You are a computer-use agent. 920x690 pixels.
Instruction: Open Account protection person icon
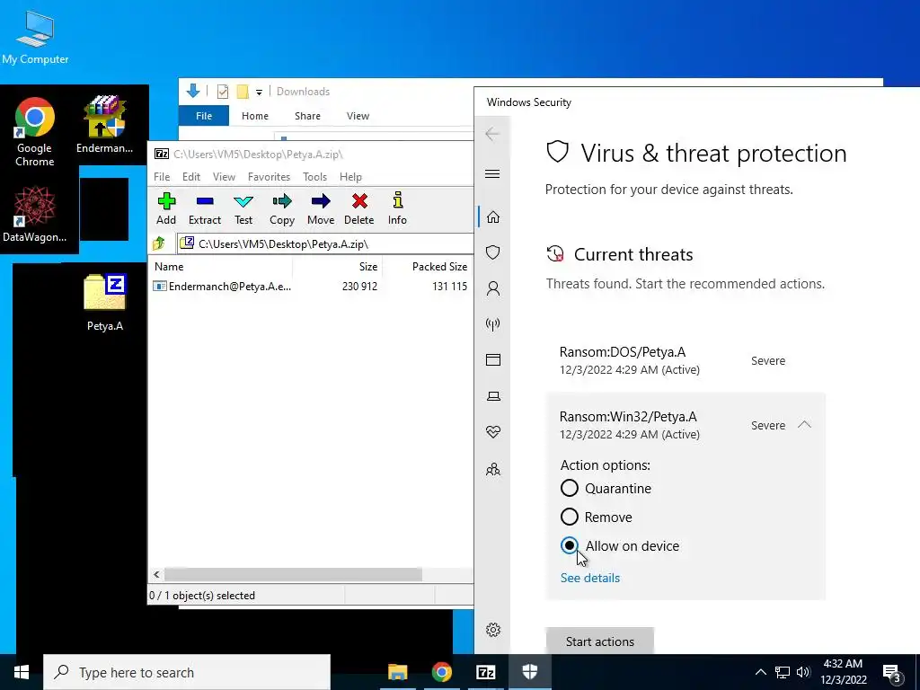tap(493, 288)
